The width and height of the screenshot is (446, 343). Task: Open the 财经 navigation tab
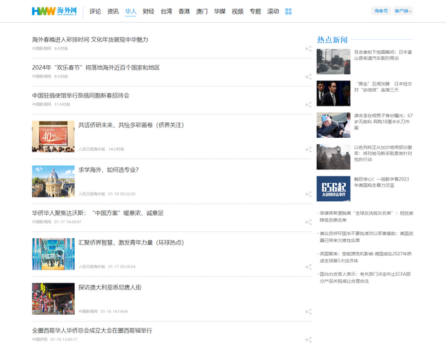[148, 12]
